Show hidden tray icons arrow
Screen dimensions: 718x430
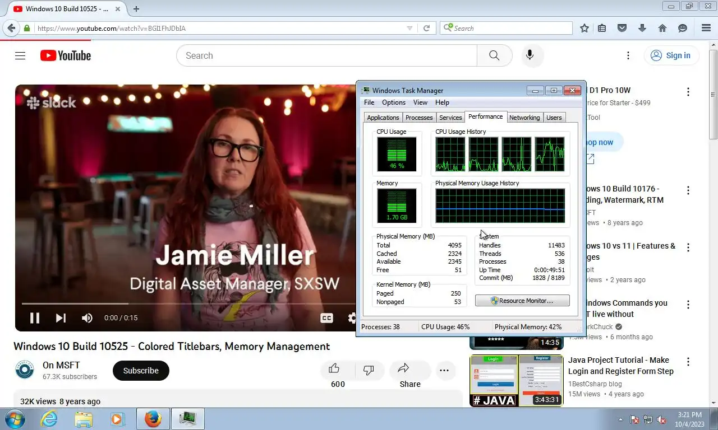pos(620,419)
